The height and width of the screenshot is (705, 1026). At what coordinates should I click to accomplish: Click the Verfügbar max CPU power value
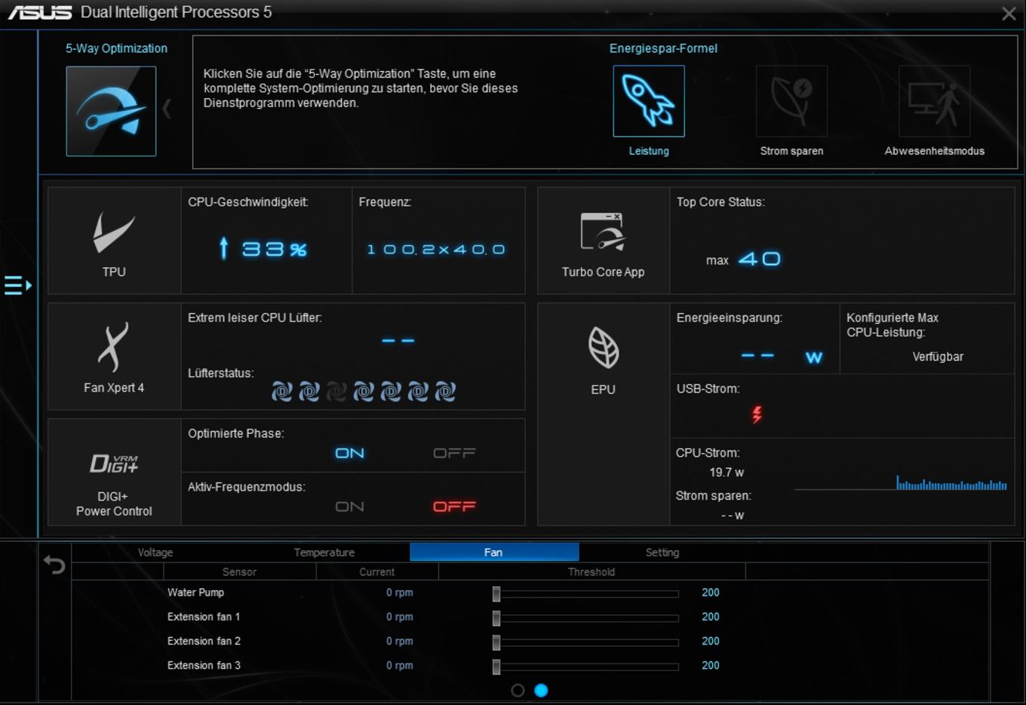pyautogui.click(x=938, y=356)
